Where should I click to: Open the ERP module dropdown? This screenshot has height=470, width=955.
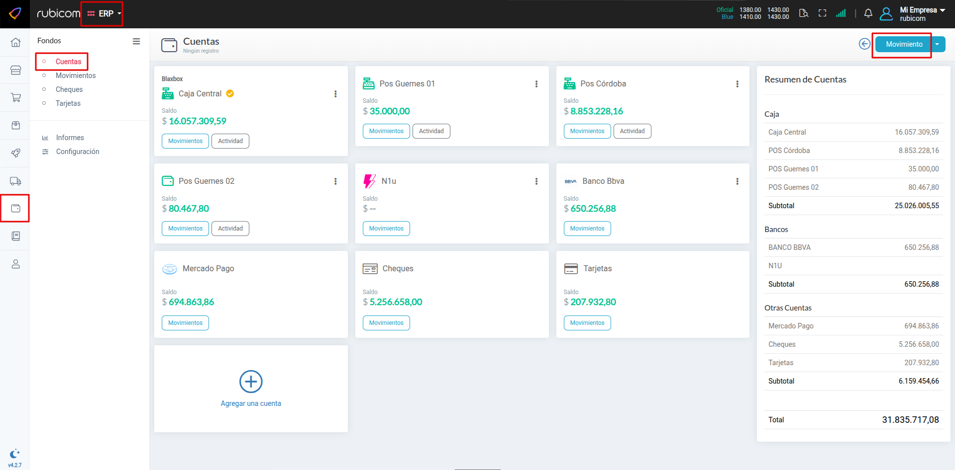[x=104, y=14]
